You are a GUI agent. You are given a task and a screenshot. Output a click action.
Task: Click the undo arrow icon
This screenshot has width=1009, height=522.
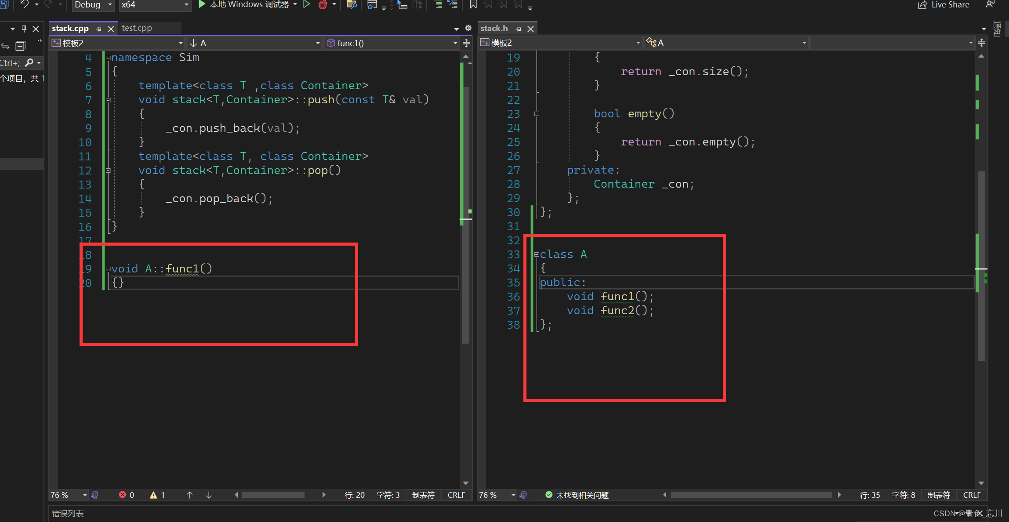pyautogui.click(x=24, y=4)
